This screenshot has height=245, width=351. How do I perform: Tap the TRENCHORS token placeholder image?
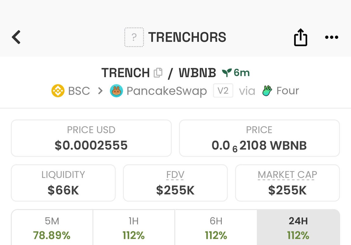134,37
